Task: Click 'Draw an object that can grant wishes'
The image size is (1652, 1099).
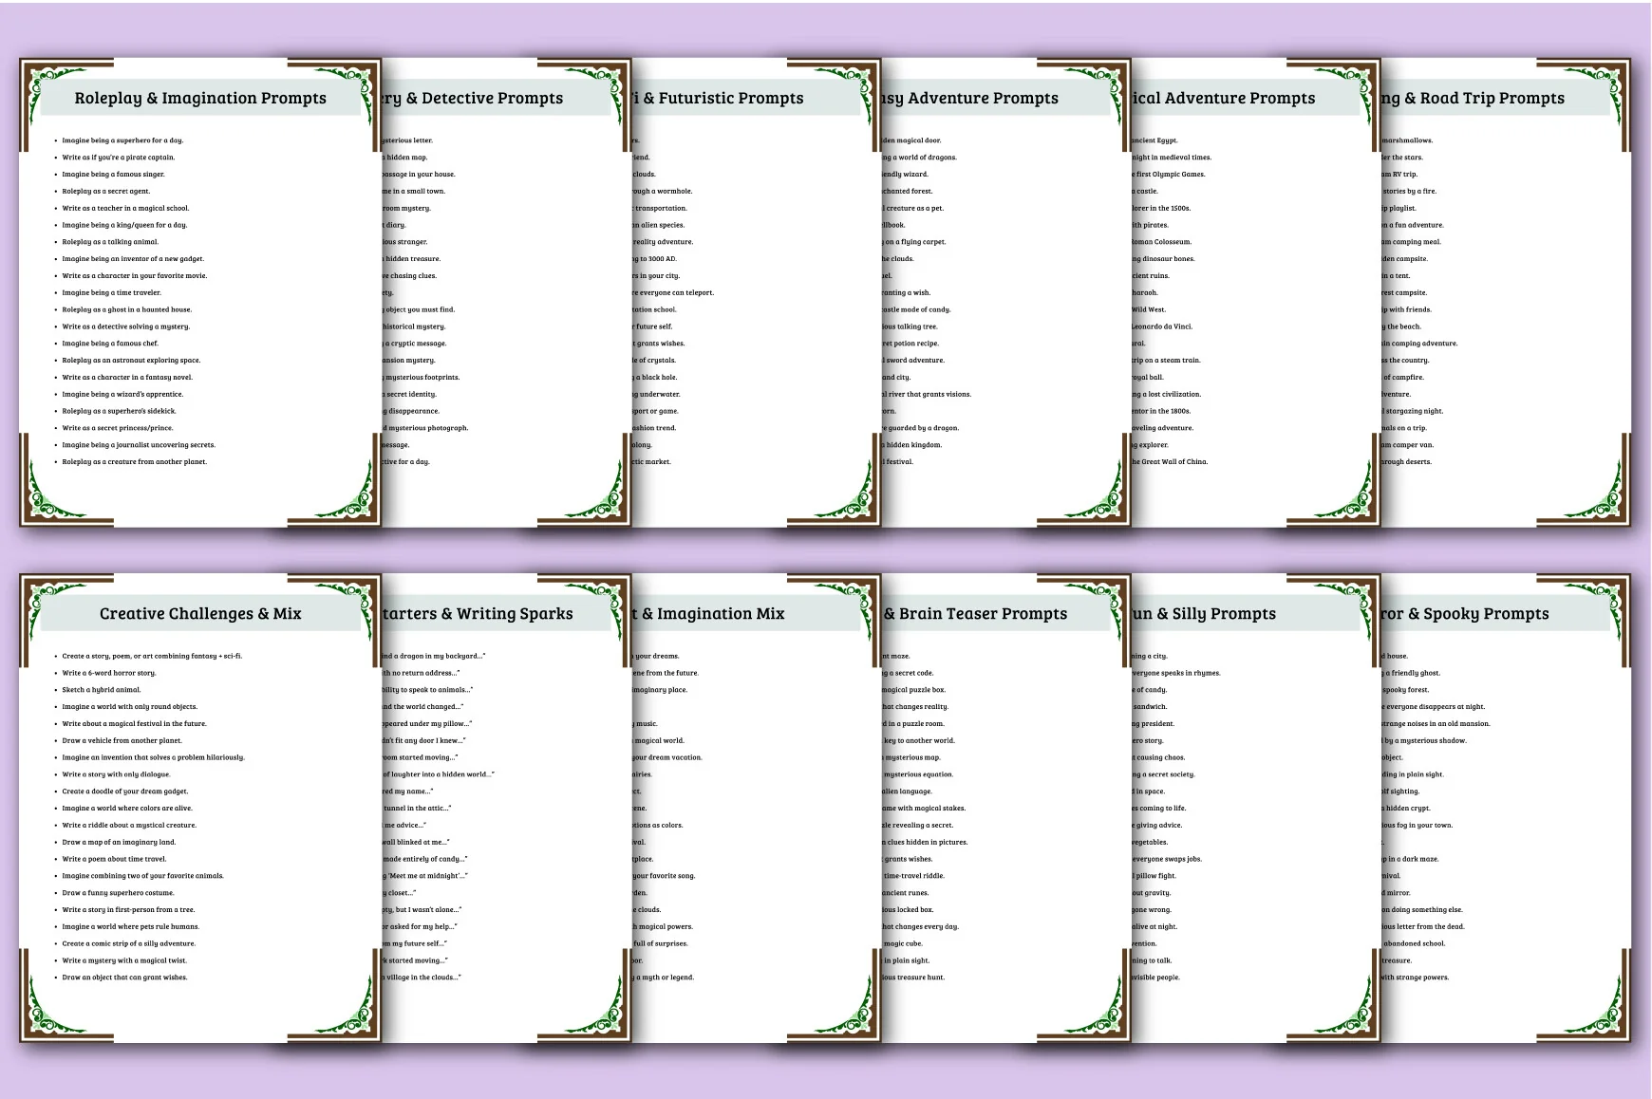Action: point(124,978)
